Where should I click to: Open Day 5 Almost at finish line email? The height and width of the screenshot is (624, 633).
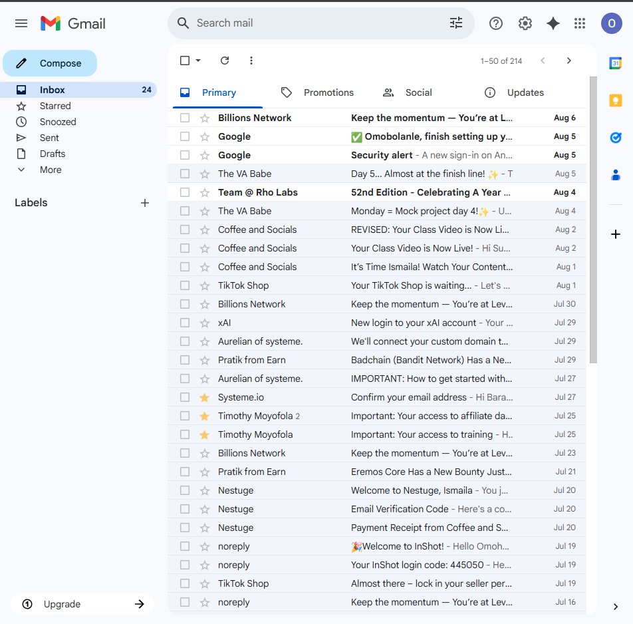(378, 174)
